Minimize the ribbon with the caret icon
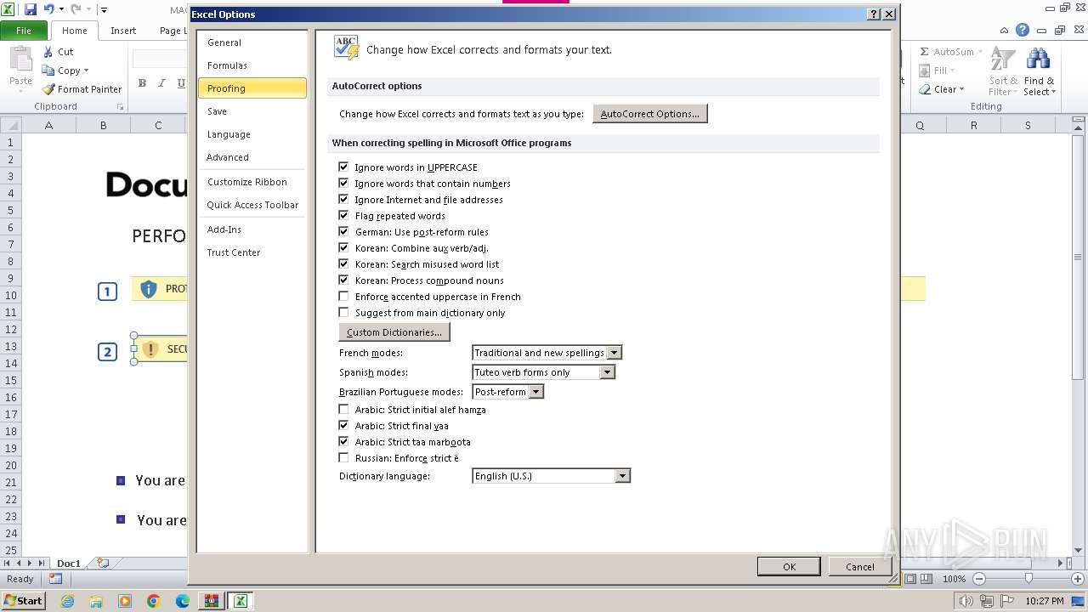The image size is (1088, 612). click(x=1005, y=31)
